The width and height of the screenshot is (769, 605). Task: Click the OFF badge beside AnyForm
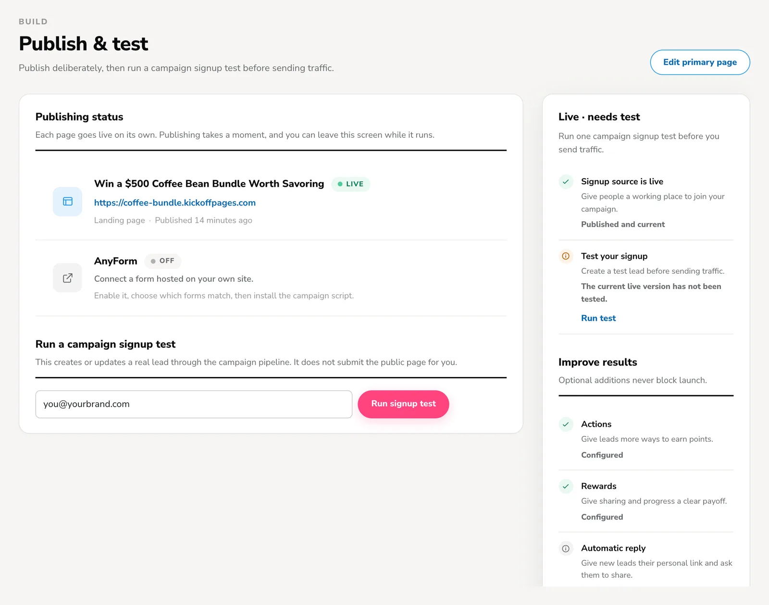[x=163, y=261]
